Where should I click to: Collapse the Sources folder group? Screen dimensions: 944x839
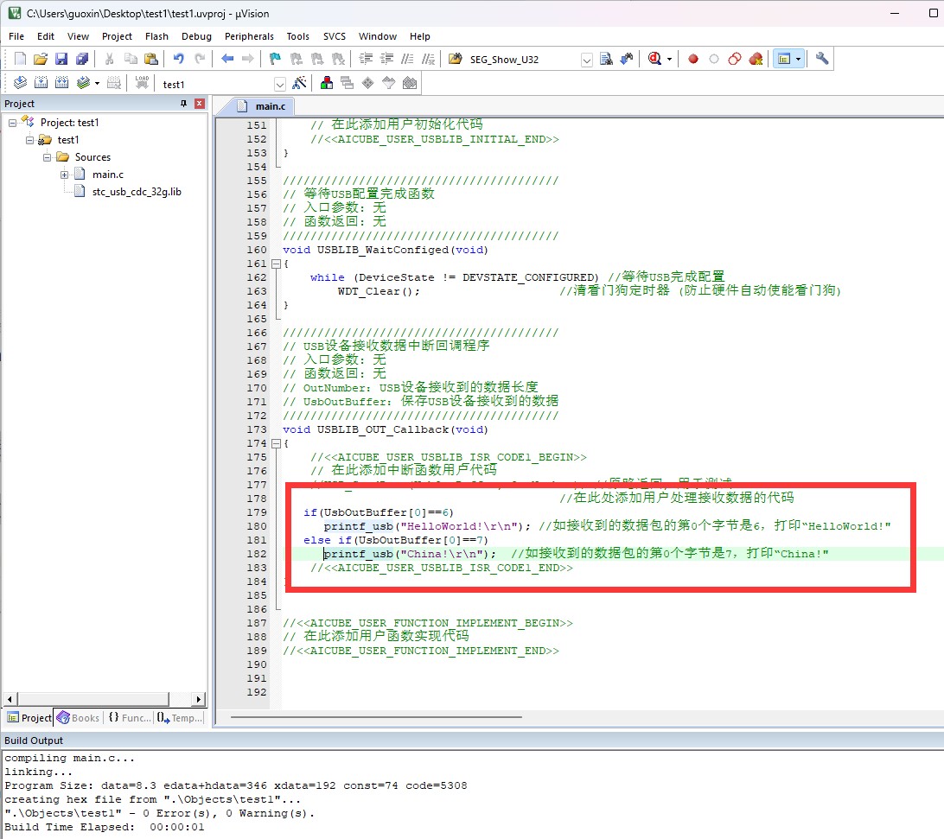[x=48, y=157]
